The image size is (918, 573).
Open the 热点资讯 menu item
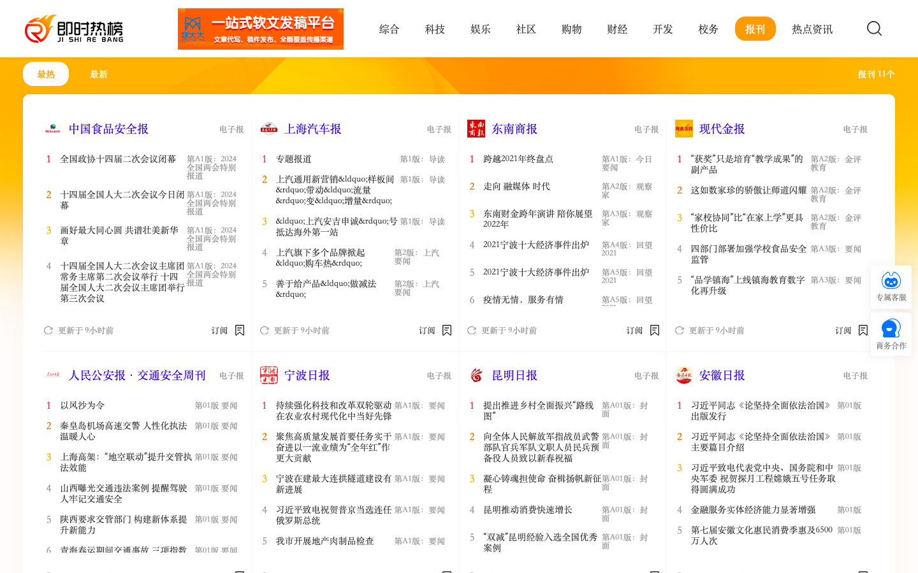point(812,29)
